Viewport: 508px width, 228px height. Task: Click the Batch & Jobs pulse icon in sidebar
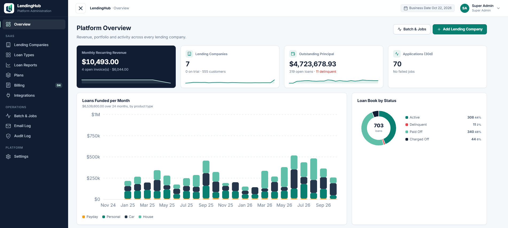pyautogui.click(x=8, y=116)
